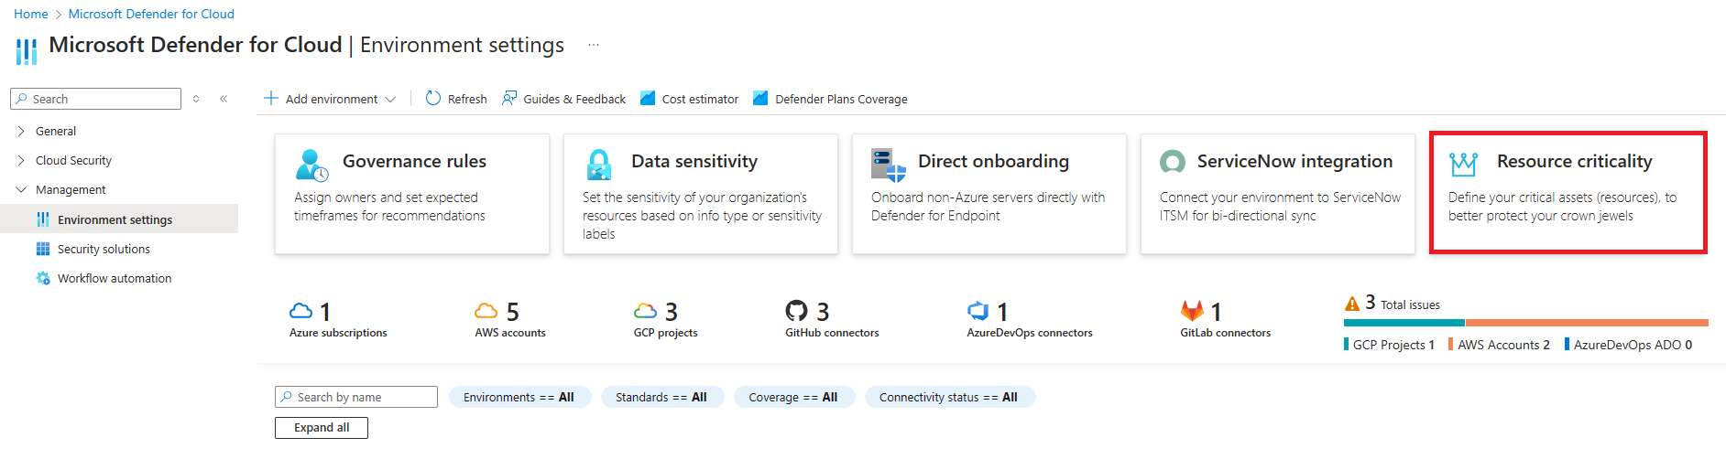Open the Add environment dropdown

330,99
